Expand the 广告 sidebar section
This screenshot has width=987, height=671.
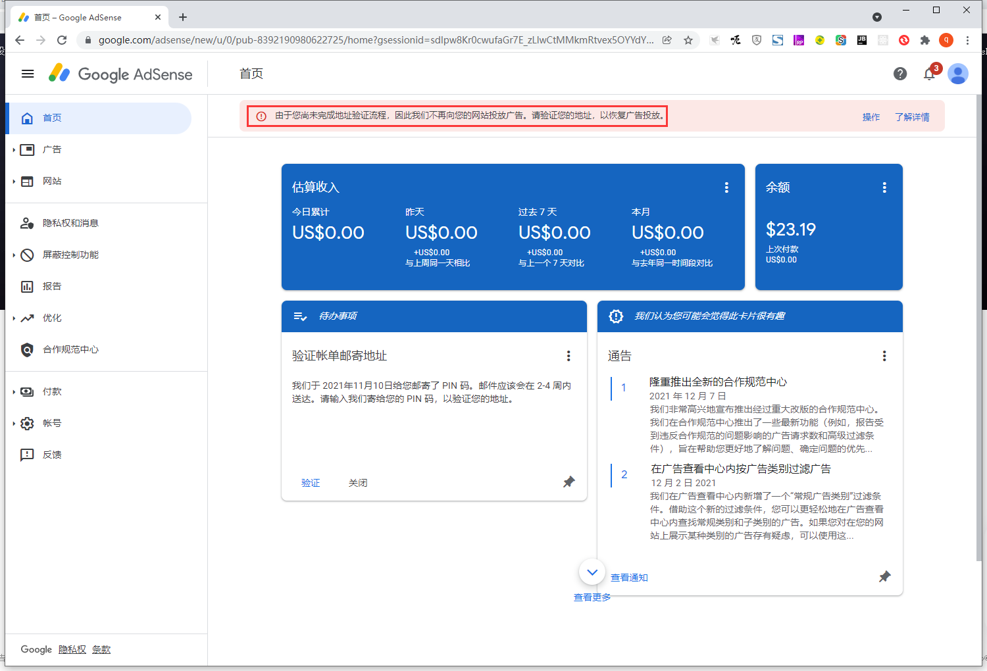[14, 150]
